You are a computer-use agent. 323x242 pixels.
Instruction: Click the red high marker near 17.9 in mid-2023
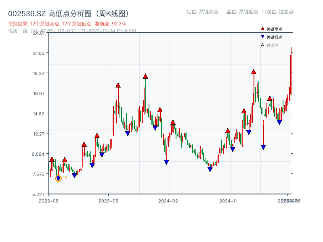pos(118,85)
